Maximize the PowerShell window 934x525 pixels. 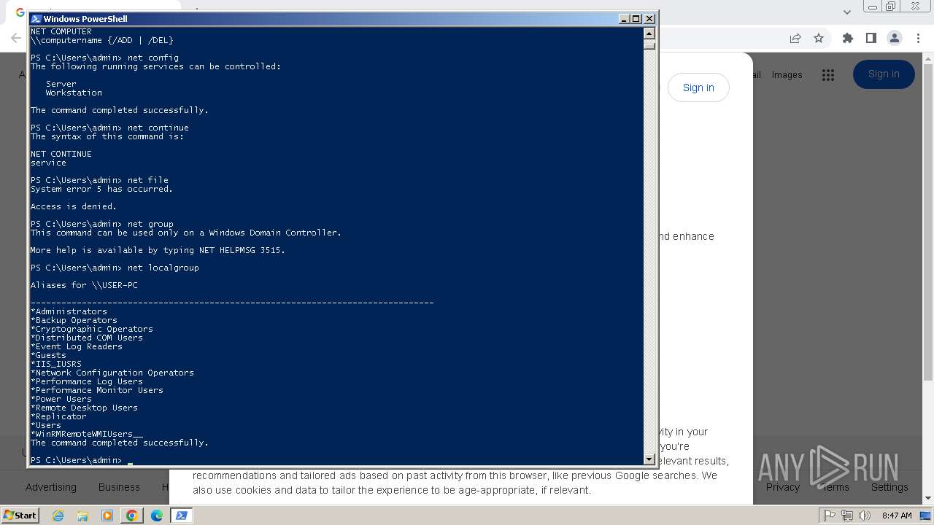coord(636,19)
